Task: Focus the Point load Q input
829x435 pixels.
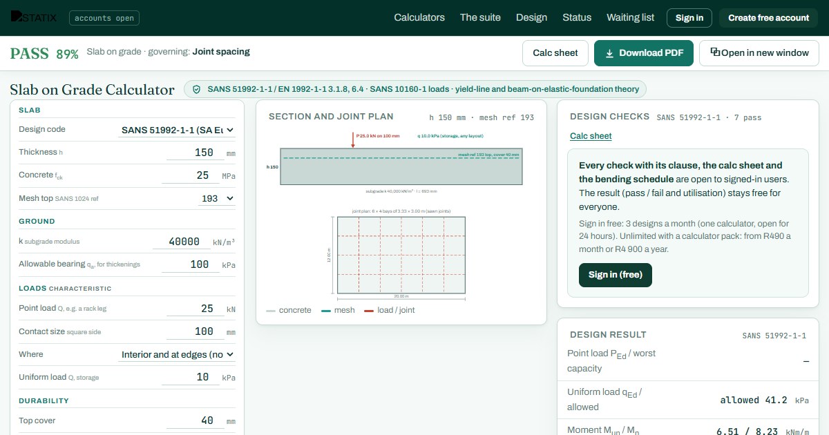Action: pos(194,309)
